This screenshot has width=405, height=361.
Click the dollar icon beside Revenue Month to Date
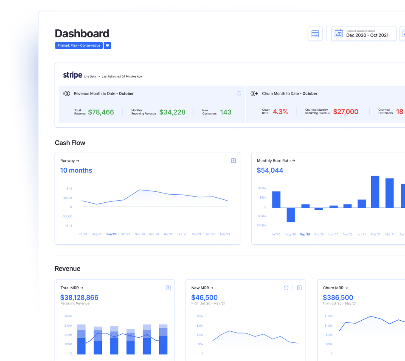67,93
